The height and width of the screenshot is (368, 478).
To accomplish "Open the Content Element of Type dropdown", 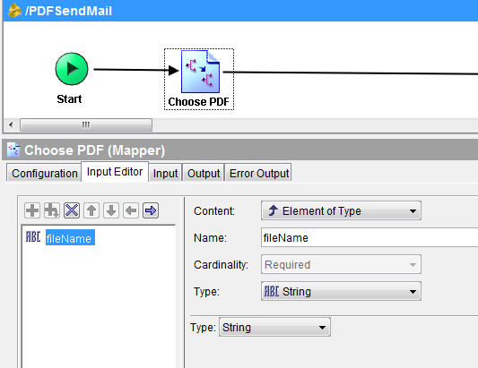I will pyautogui.click(x=341, y=210).
